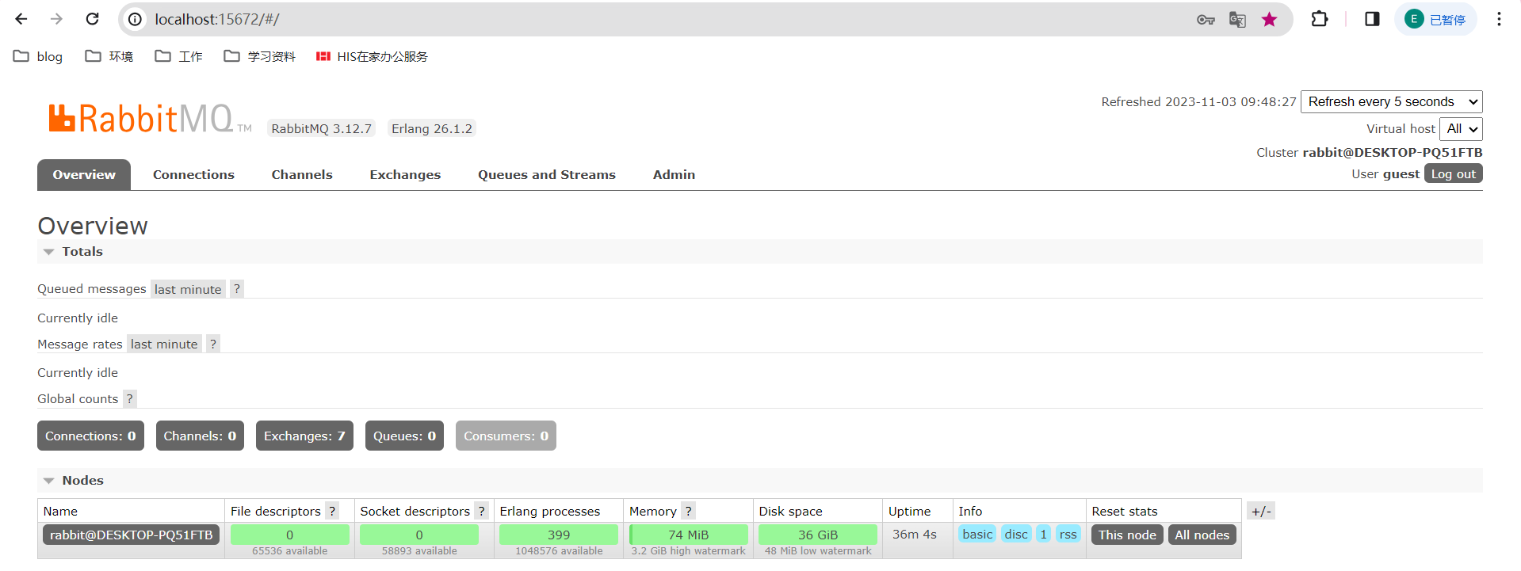1521x571 pixels.
Task: Click help icon beside Memory column
Action: pos(688,511)
